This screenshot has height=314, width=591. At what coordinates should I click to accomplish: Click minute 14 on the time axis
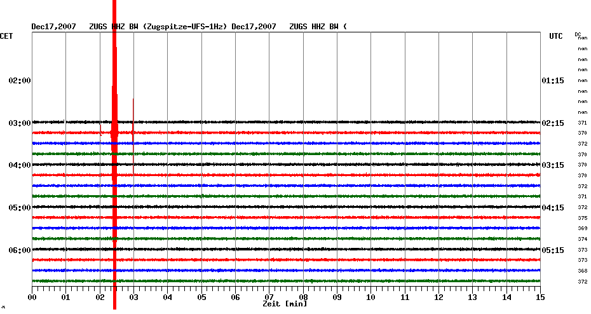point(506,297)
